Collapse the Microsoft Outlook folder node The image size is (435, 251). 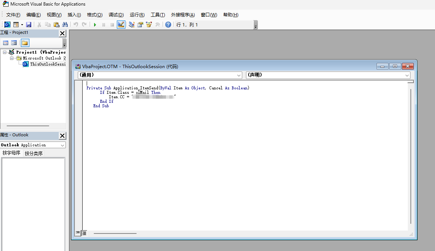coord(12,58)
